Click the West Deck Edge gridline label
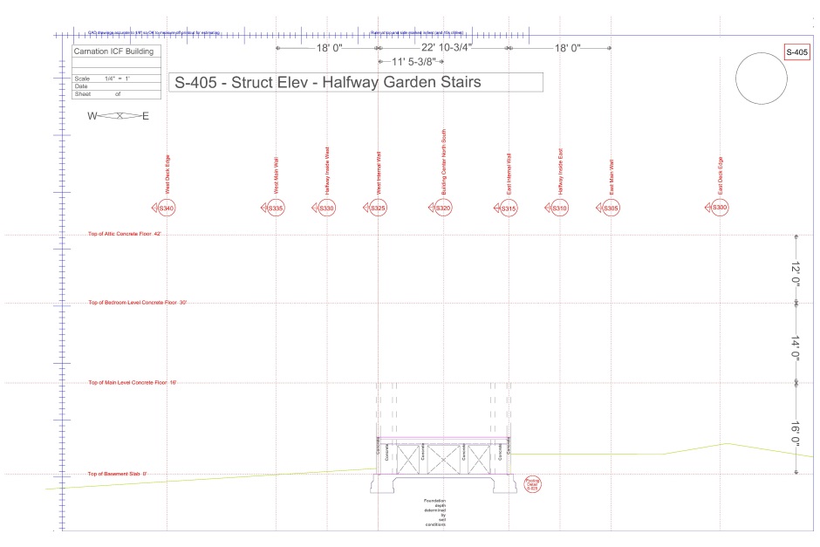Screen dimensions: 820x547 pos(167,174)
